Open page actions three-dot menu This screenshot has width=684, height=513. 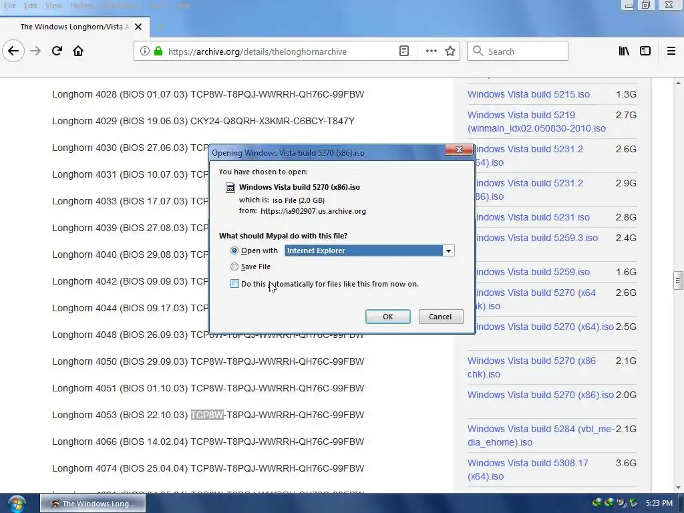(432, 51)
